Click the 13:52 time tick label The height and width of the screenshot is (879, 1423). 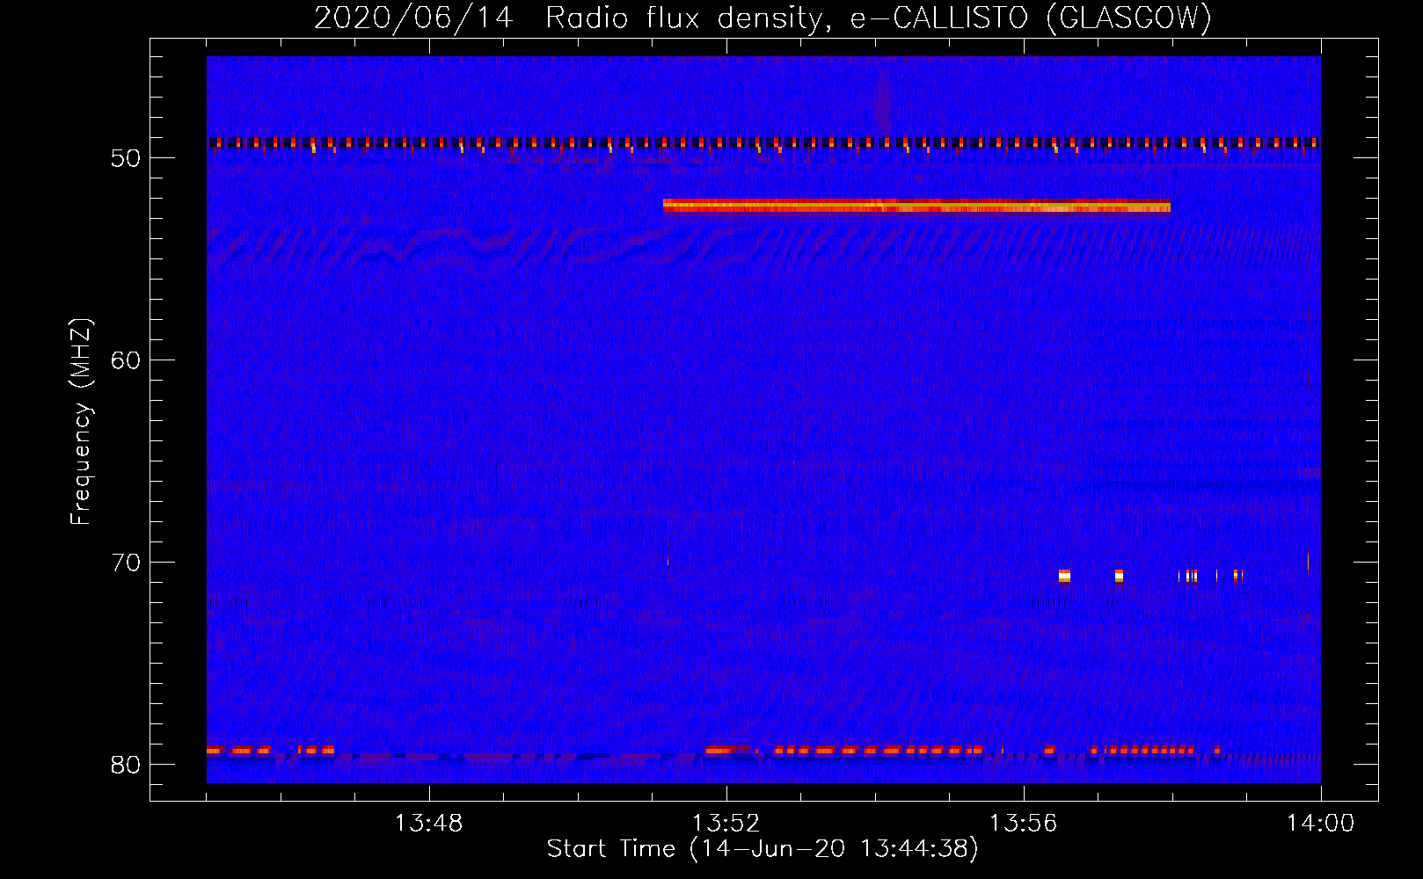click(x=726, y=824)
